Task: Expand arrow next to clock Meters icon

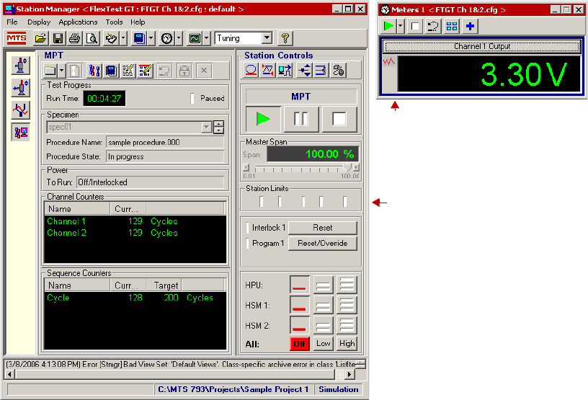Action: tap(179, 38)
